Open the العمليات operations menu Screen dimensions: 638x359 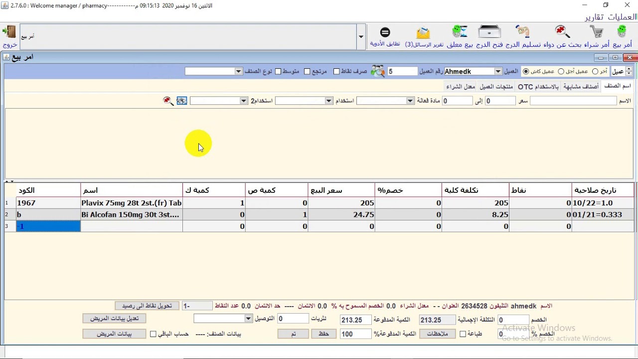622,17
